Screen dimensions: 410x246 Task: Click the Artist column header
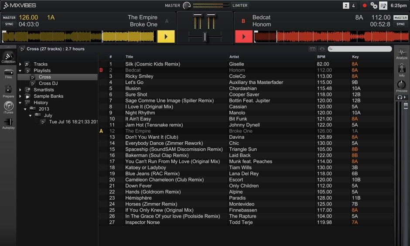(x=234, y=57)
